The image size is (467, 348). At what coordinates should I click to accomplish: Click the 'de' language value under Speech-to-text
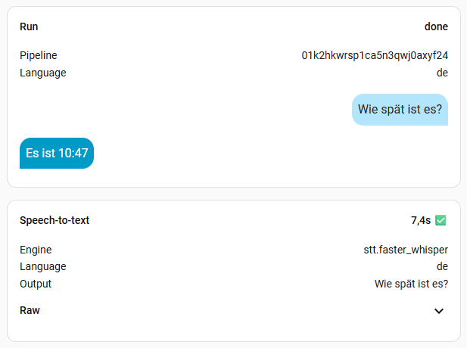pyautogui.click(x=442, y=266)
